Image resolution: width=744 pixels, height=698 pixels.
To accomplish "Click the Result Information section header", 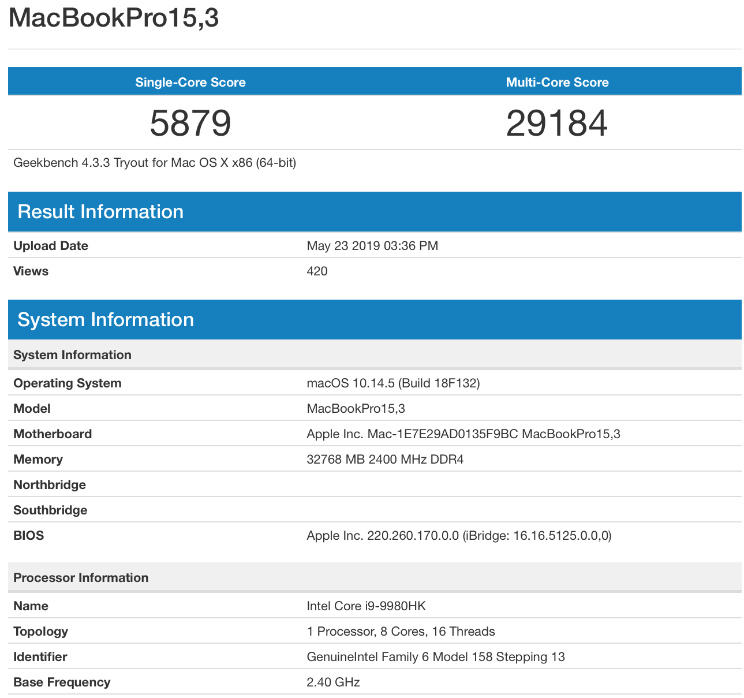I will click(x=100, y=211).
